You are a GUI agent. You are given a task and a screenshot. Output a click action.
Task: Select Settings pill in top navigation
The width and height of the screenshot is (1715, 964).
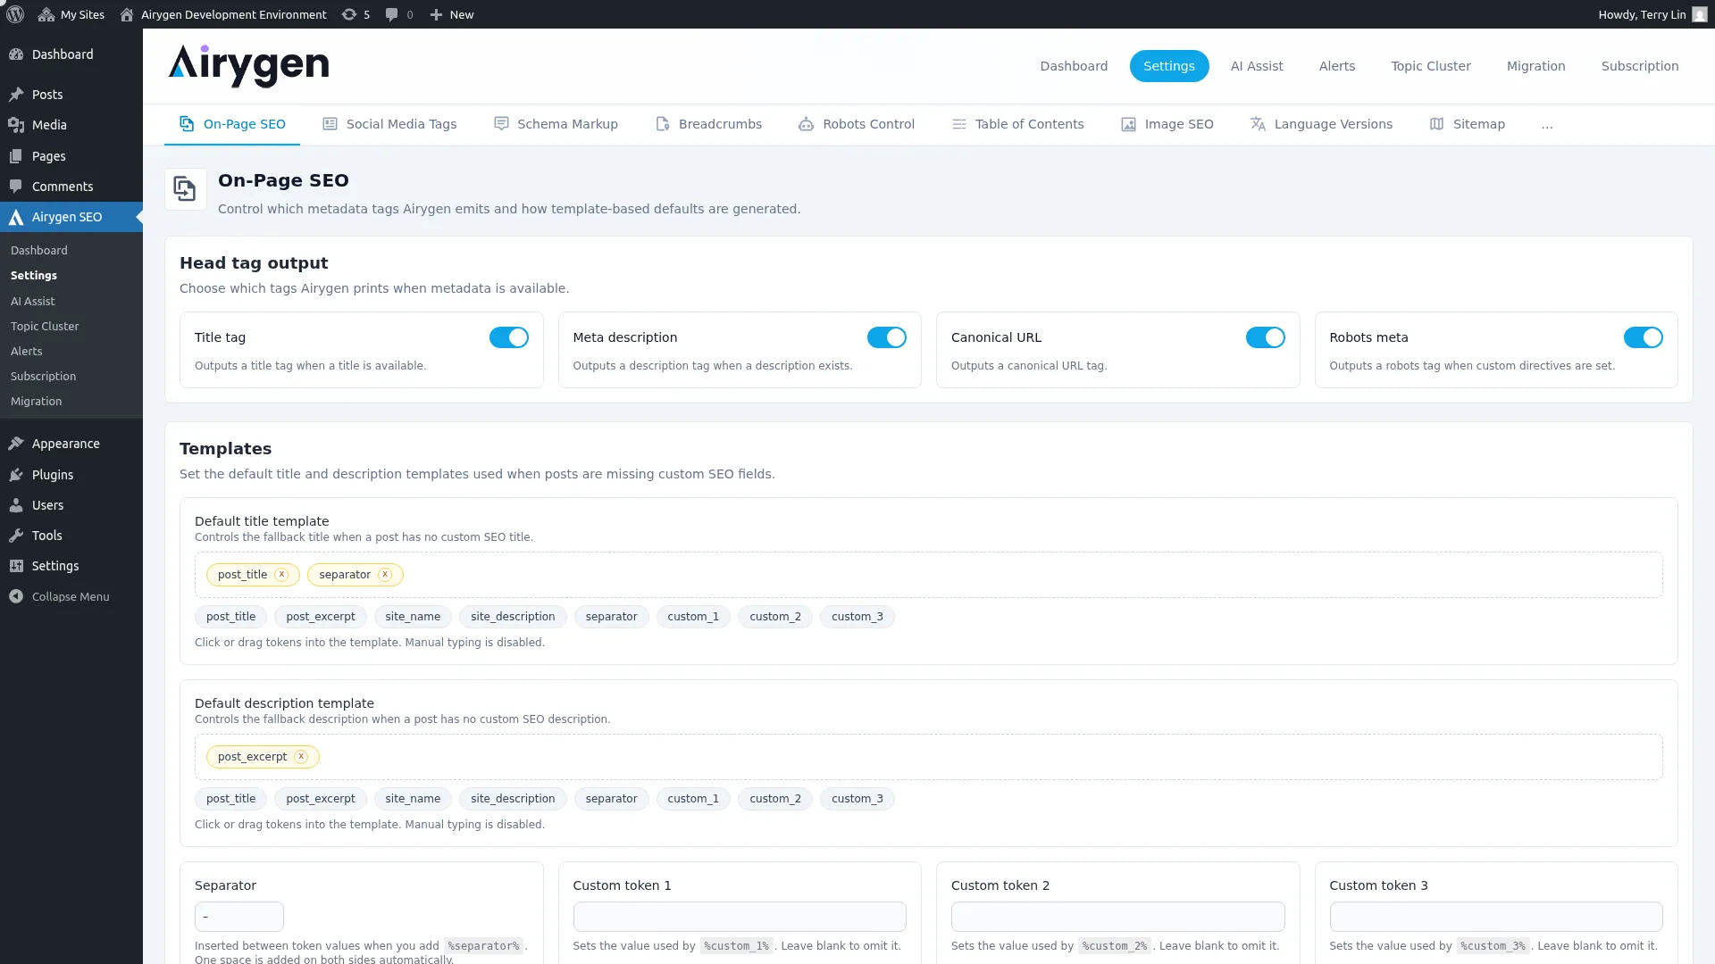1169,66
